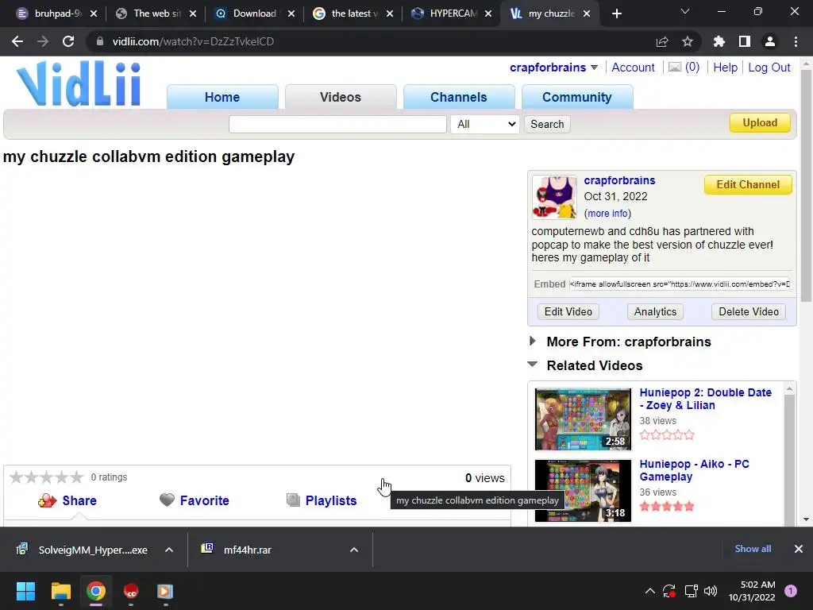Click the browser address bar URL
This screenshot has height=610, width=813.
click(x=193, y=41)
